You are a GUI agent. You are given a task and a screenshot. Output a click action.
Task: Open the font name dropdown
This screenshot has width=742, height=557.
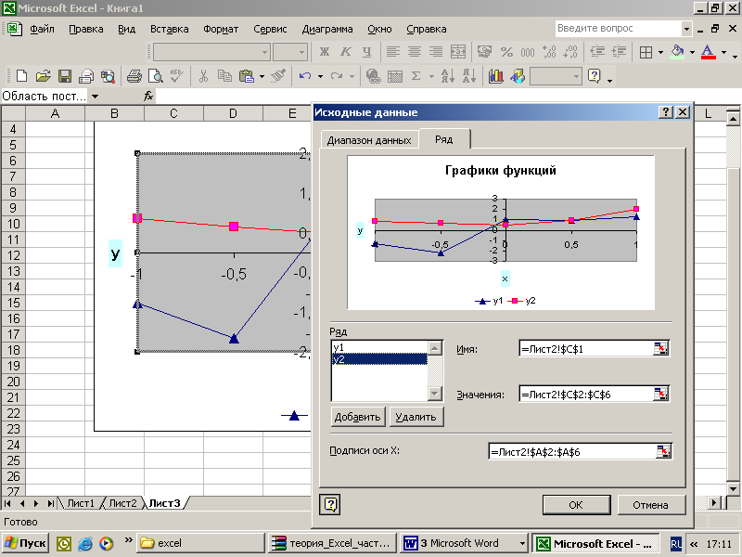[264, 52]
